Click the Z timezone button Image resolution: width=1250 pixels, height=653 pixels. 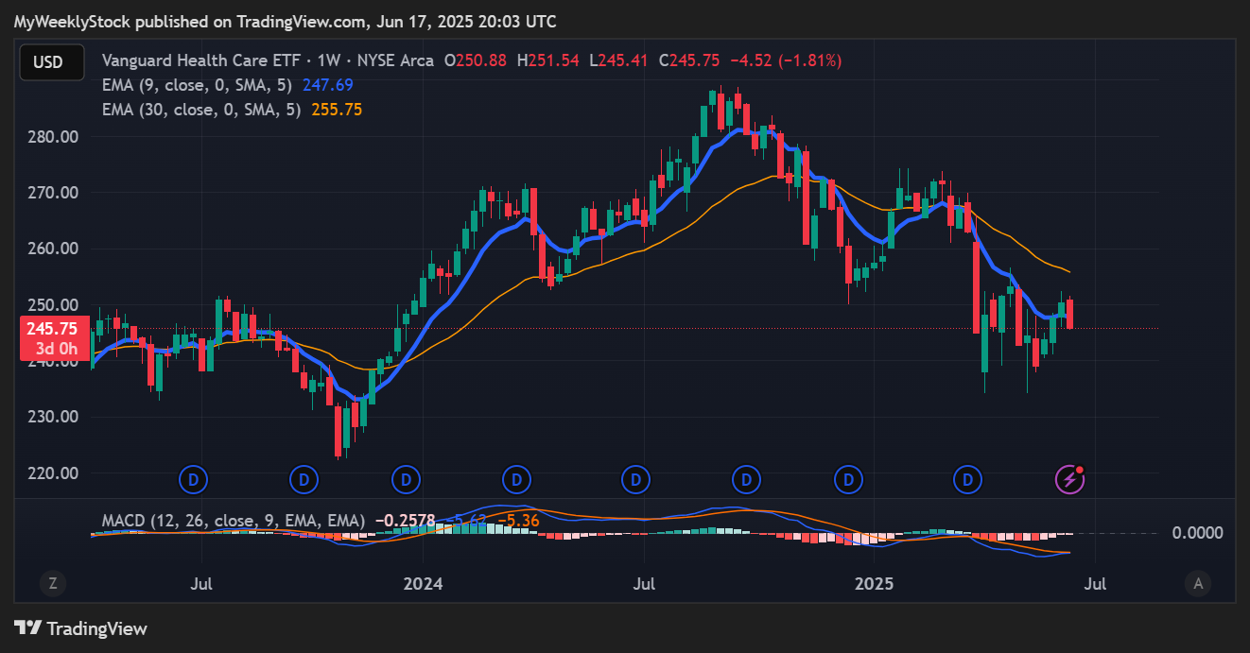[x=53, y=583]
